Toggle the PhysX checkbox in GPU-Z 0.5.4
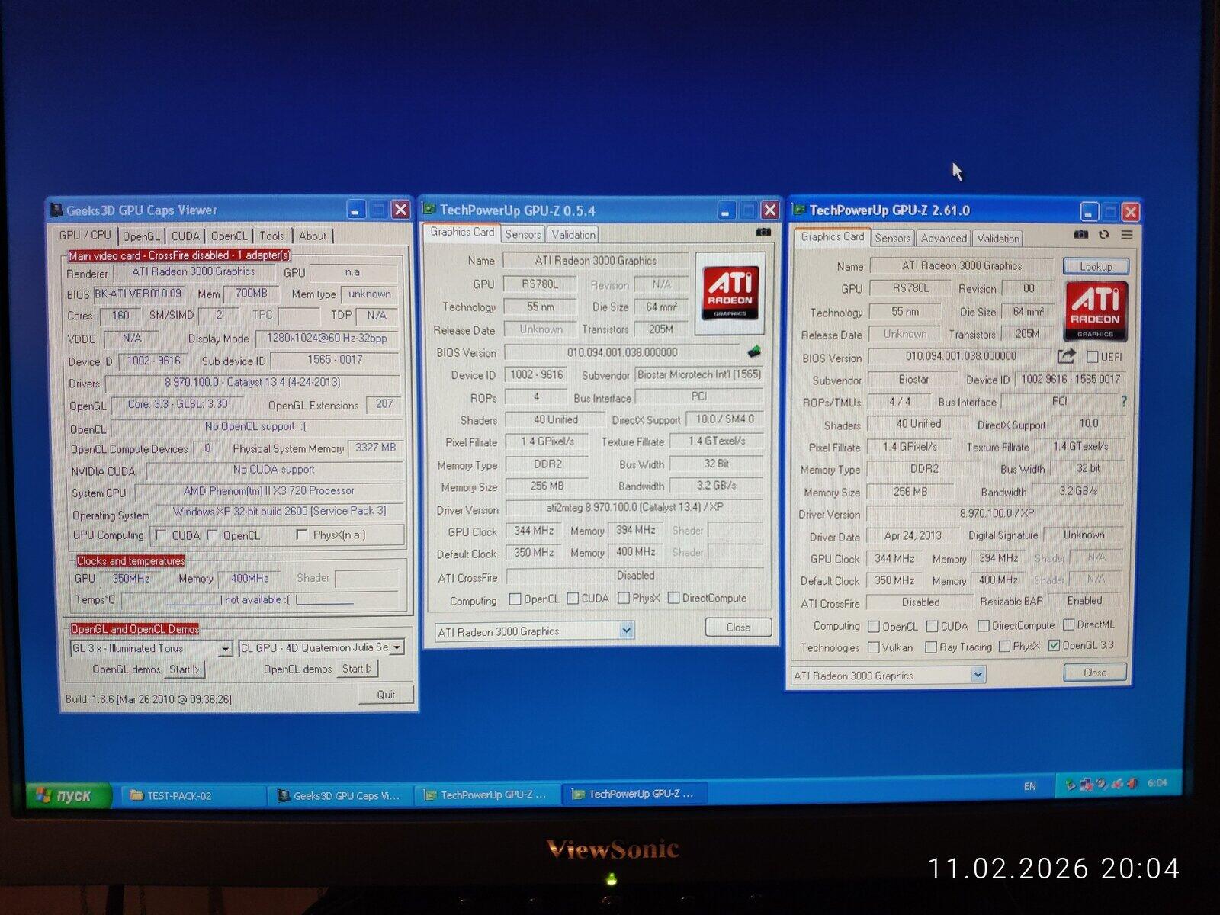Screen dimensions: 1220x915 point(623,598)
